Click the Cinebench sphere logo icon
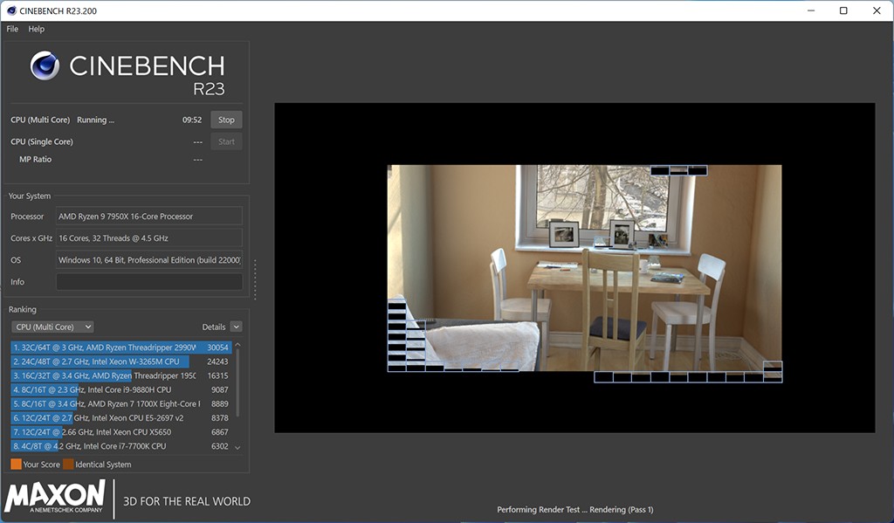Viewport: 894px width, 523px height. pos(45,66)
